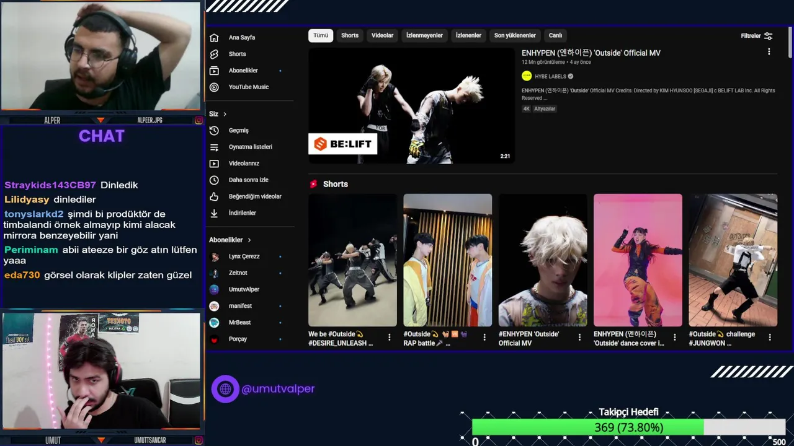
Task: Click Periminam chat username
Action: click(x=31, y=250)
